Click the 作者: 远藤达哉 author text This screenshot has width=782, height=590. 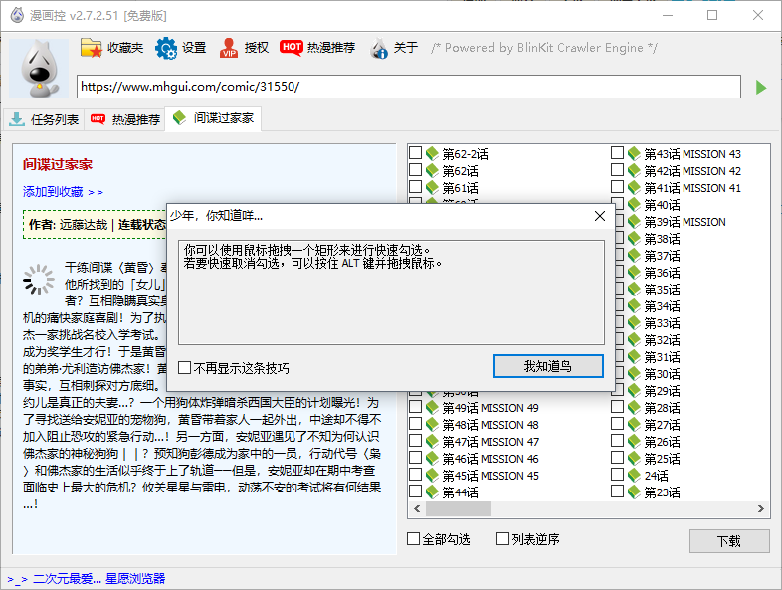69,225
